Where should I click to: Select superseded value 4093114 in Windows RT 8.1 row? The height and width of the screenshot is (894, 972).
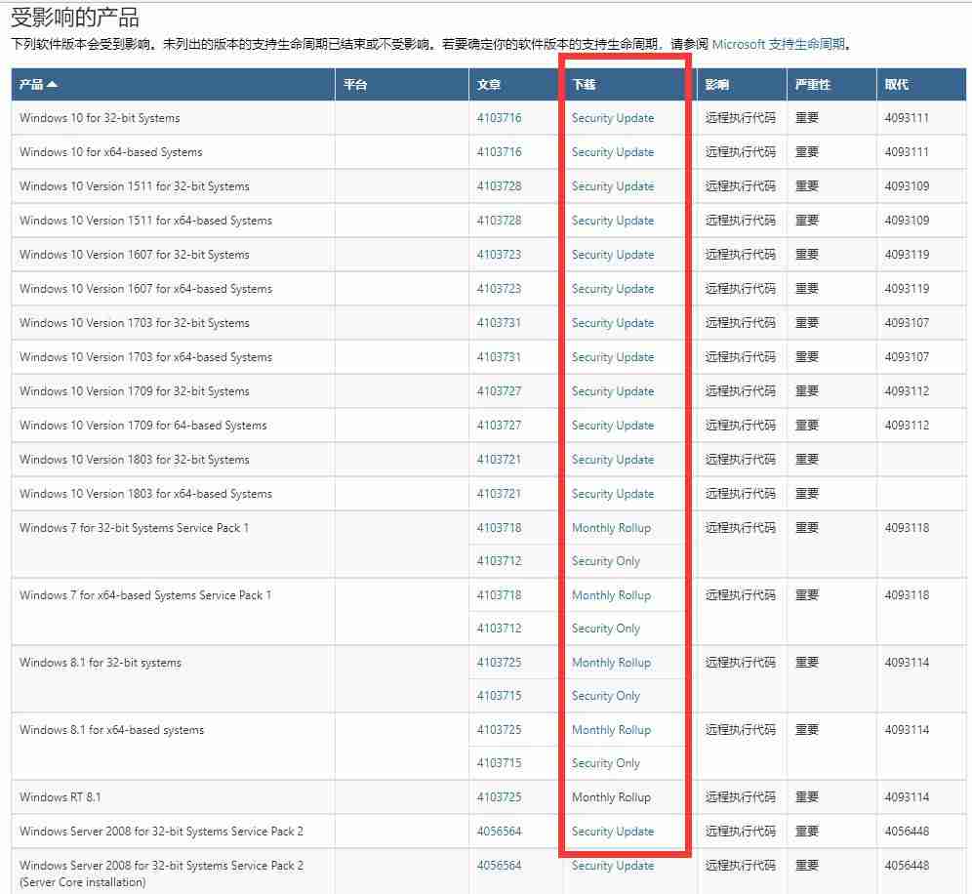tap(907, 796)
